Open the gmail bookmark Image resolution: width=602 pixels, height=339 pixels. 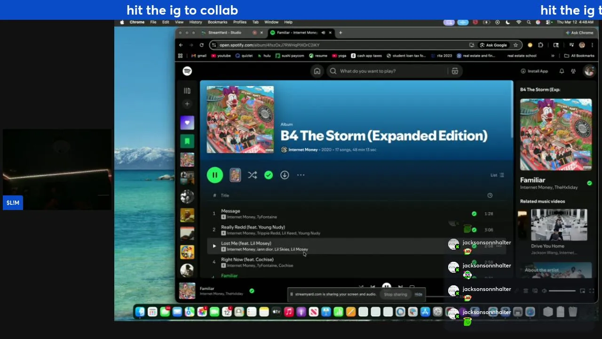click(x=198, y=56)
